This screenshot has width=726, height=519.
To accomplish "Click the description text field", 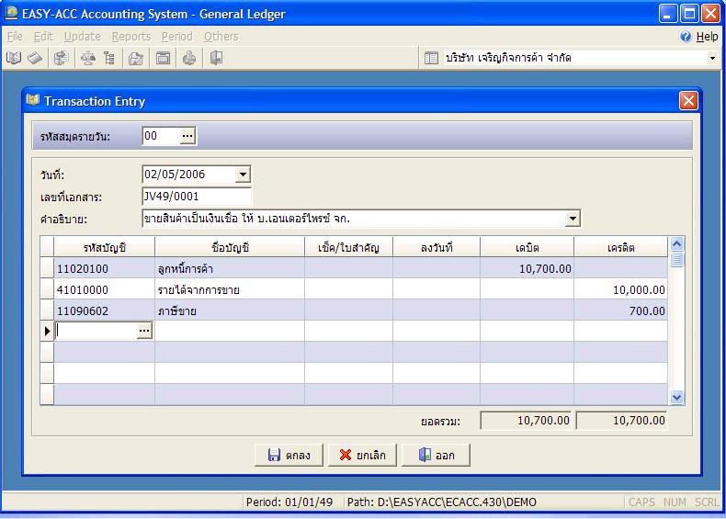I will [354, 218].
